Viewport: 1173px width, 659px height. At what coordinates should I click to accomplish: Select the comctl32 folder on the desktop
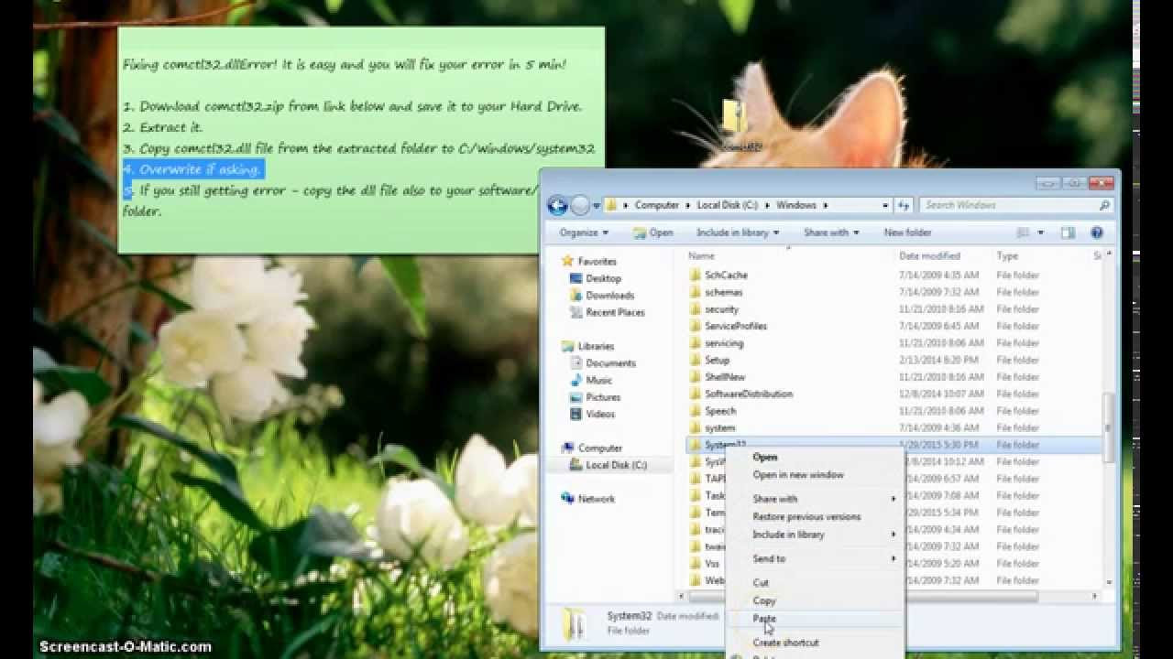(x=737, y=126)
